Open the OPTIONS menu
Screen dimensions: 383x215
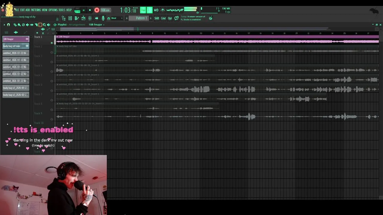53,10
